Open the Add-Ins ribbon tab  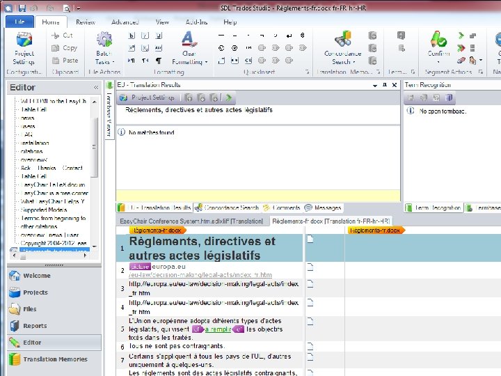pos(196,22)
